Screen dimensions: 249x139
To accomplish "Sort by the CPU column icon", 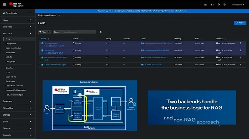I will click(x=202, y=39).
